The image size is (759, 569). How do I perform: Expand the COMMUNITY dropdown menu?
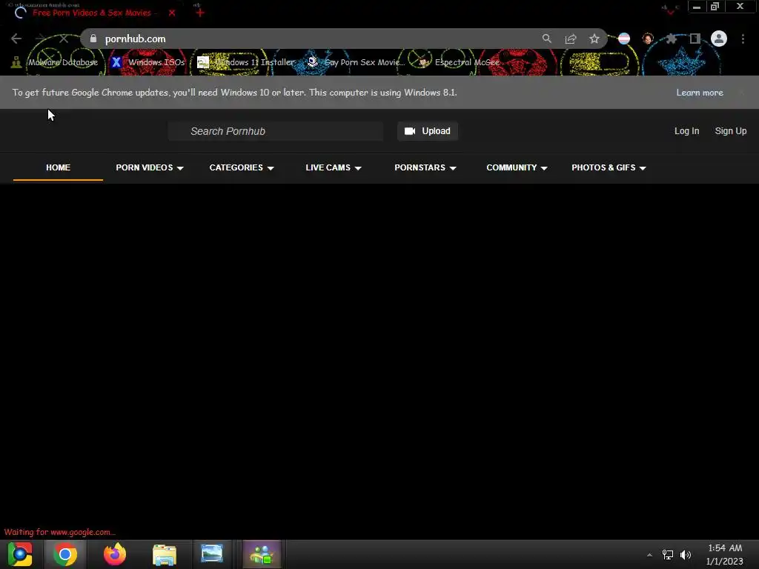coord(517,167)
